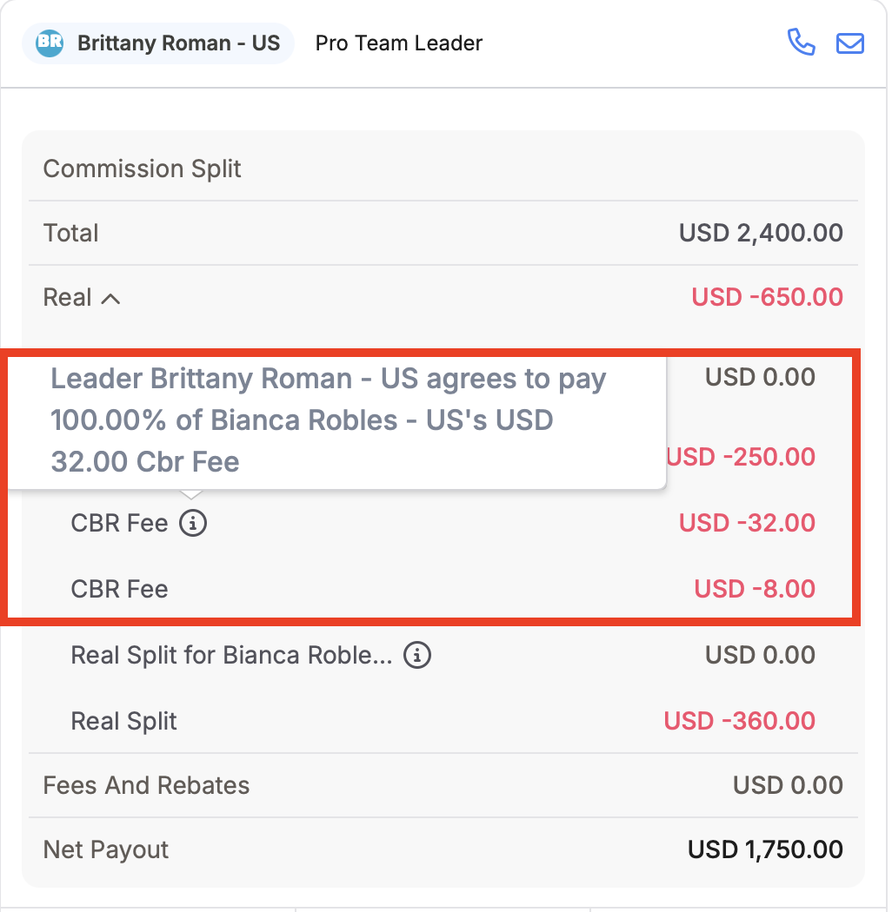Collapse the Real section chevron
Viewport: 892px width, 912px height.
point(110,299)
